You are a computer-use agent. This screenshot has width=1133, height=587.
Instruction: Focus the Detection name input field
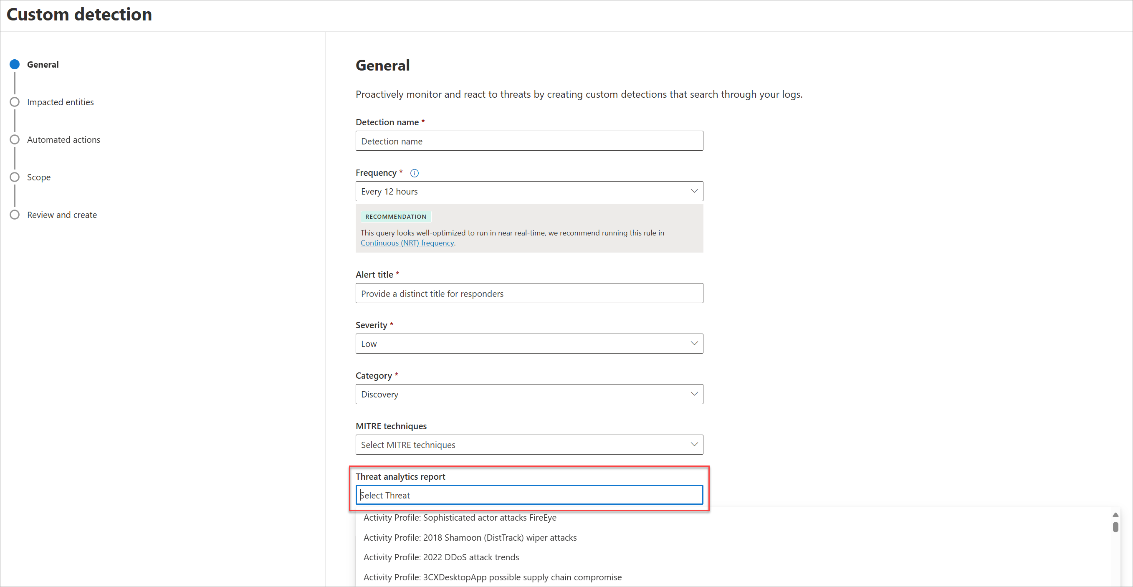(x=529, y=141)
